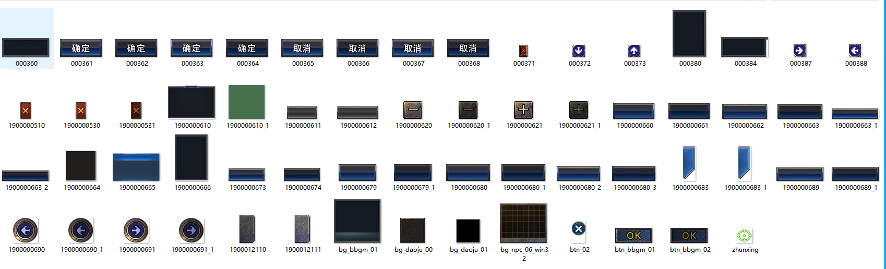Select the 000384 dark panel image
This screenshot has height=269, width=886.
tap(745, 47)
